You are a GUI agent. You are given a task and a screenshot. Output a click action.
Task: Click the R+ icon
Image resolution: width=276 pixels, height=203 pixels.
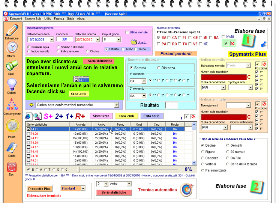80,116
